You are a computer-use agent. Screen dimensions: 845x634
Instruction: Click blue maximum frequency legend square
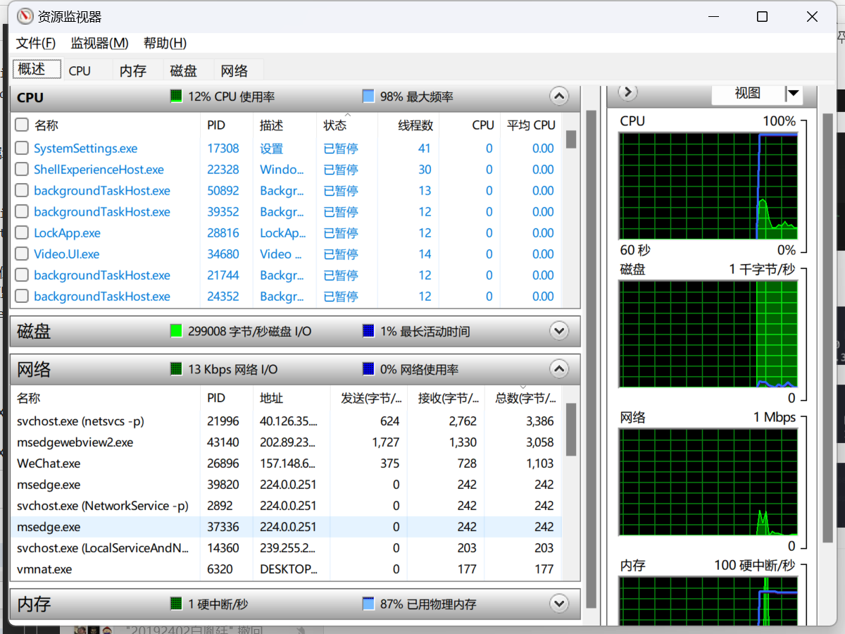[x=368, y=96]
